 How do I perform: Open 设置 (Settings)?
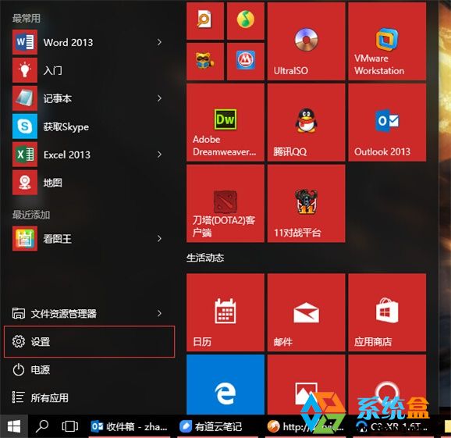coord(89,342)
